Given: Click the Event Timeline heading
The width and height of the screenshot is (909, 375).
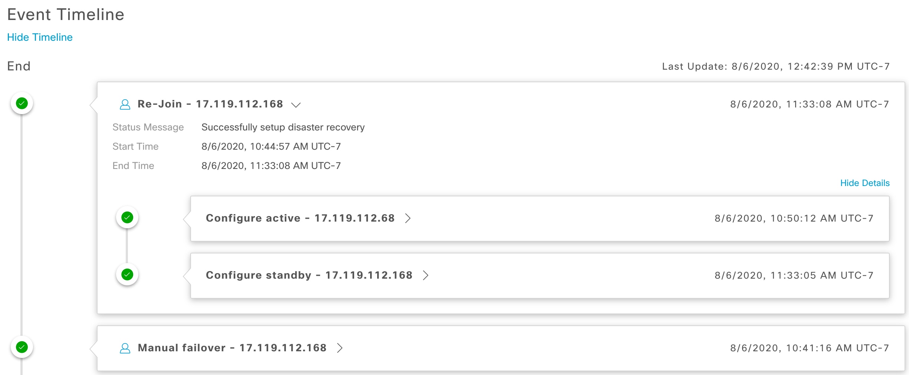Looking at the screenshot, I should pyautogui.click(x=66, y=15).
